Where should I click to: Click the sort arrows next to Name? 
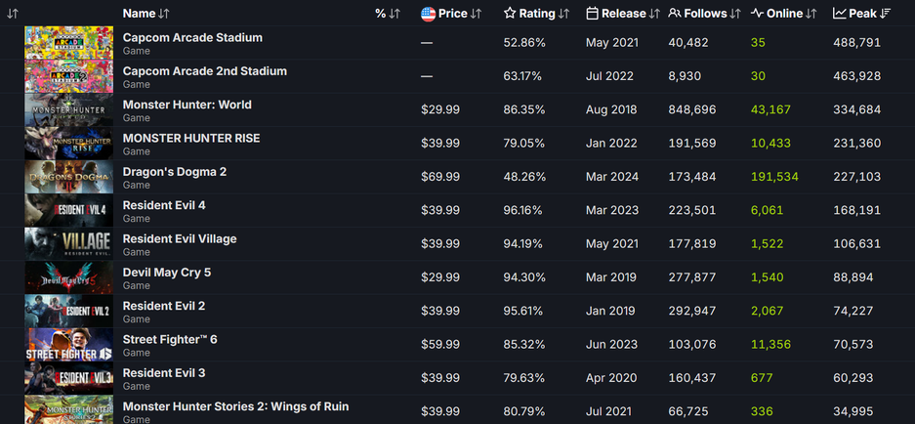(x=163, y=14)
